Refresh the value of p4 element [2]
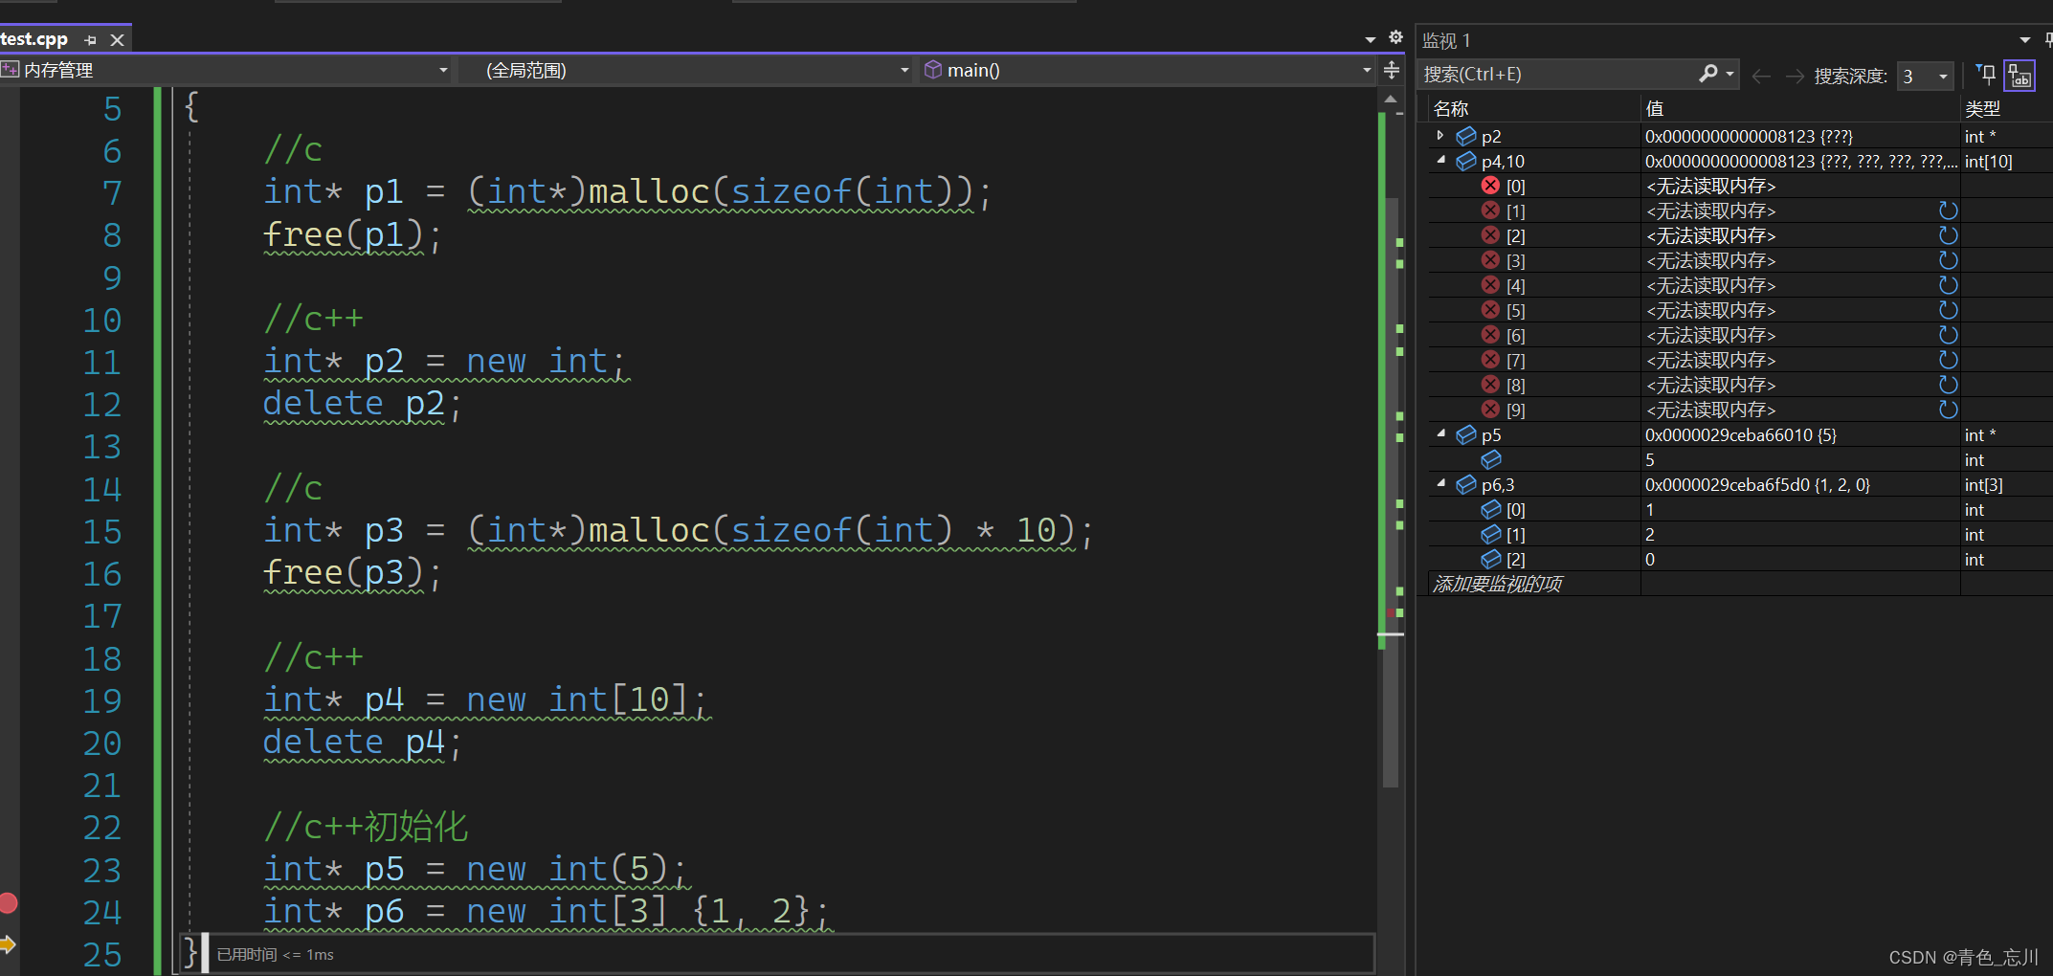 [x=1948, y=235]
